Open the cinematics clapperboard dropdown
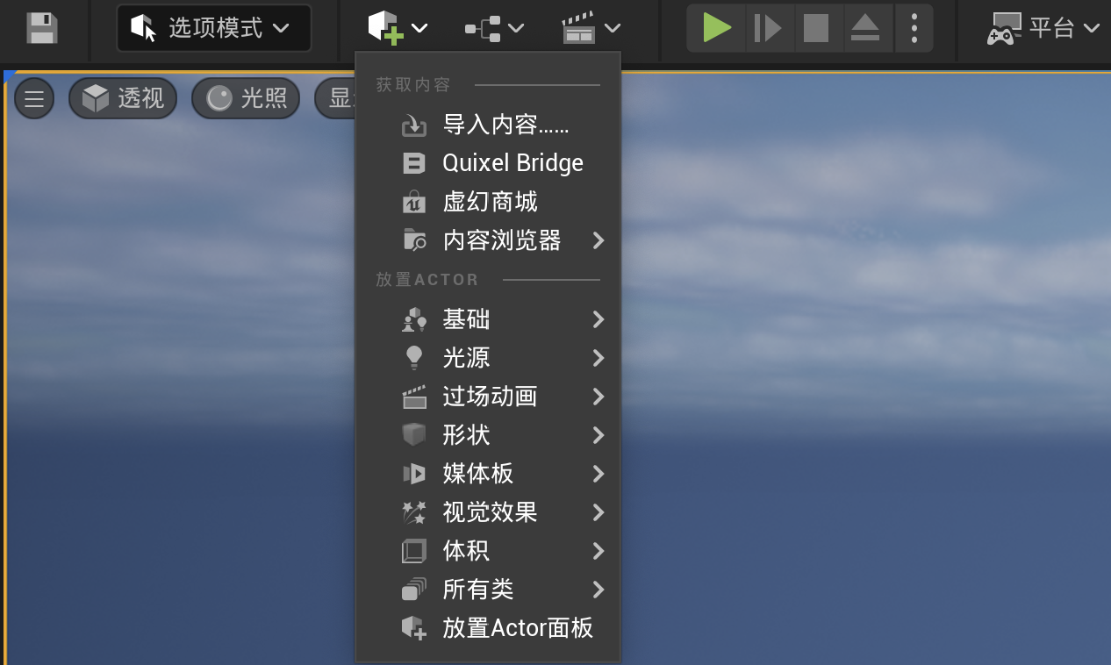 (591, 28)
